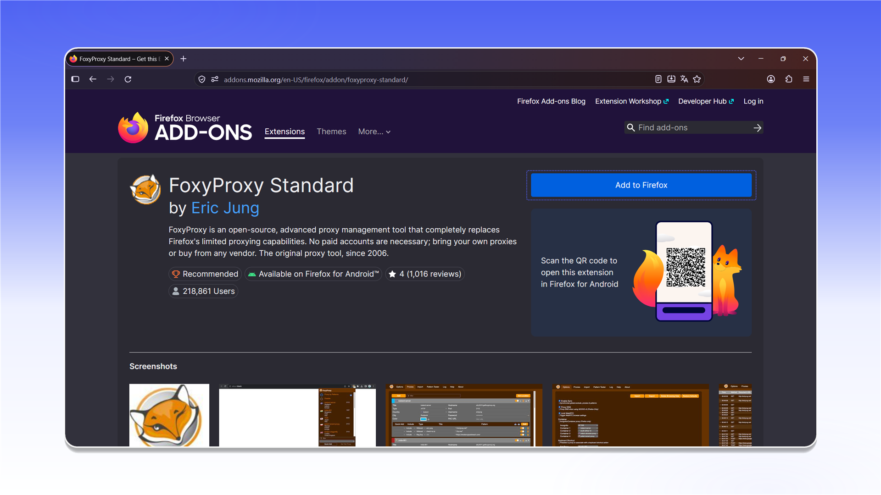The height and width of the screenshot is (495, 881).
Task: Open the Firefox account icon
Action: [x=771, y=79]
